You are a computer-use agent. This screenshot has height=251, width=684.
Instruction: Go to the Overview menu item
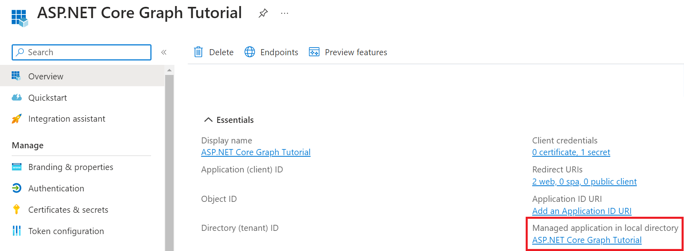[46, 76]
